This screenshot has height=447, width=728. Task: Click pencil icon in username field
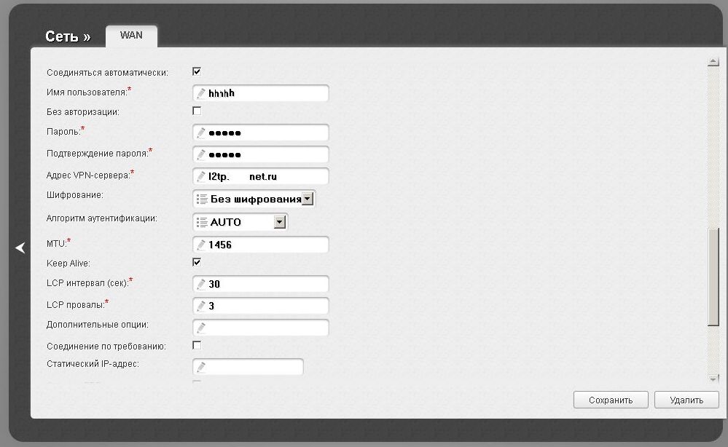click(201, 93)
